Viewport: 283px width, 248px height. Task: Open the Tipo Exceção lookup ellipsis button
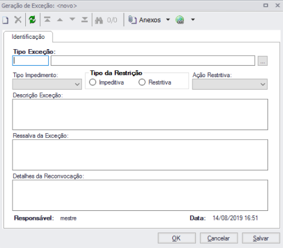[262, 61]
